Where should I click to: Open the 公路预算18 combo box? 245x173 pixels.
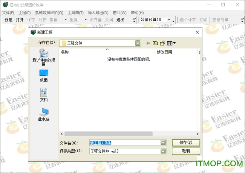(x=169, y=20)
